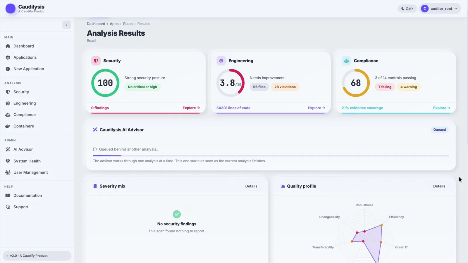This screenshot has height=263, width=468.
Task: Click the 7 failing badge
Action: [x=385, y=87]
